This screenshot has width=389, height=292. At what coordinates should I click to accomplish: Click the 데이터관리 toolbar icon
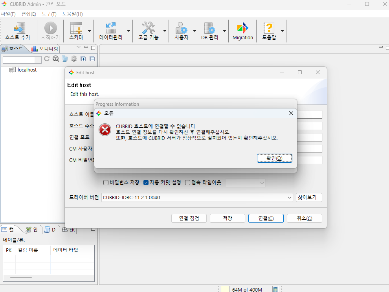click(110, 28)
